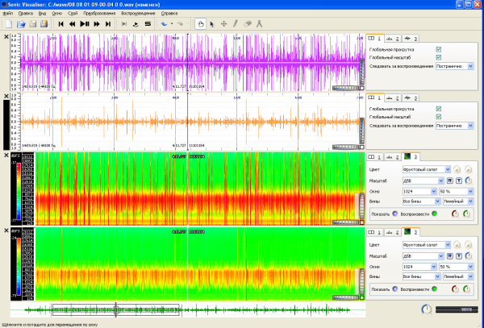484x328 pixels.
Task: Open a file using the folder icon
Action: click(21, 23)
